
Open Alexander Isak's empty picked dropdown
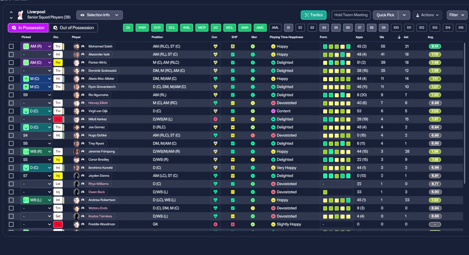click(x=36, y=55)
